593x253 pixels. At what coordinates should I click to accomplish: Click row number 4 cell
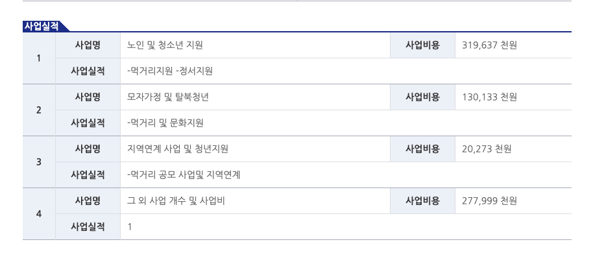39,213
